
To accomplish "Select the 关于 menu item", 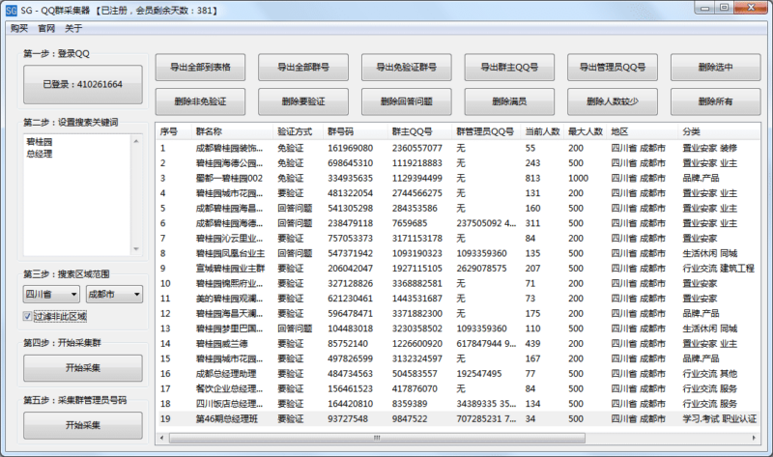I will coord(73,28).
